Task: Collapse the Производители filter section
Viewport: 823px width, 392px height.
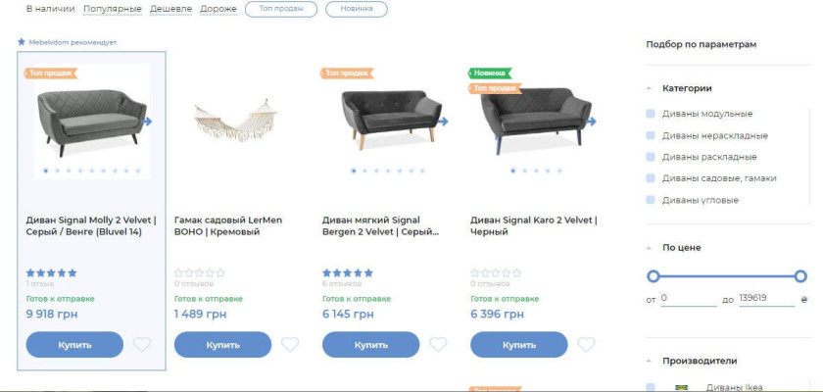Action: pos(651,361)
